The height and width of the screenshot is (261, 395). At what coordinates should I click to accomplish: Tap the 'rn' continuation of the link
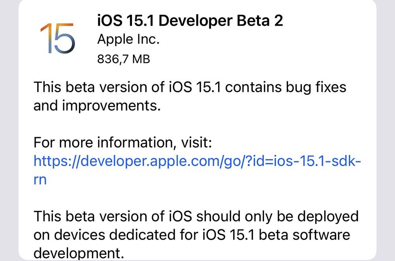point(40,180)
